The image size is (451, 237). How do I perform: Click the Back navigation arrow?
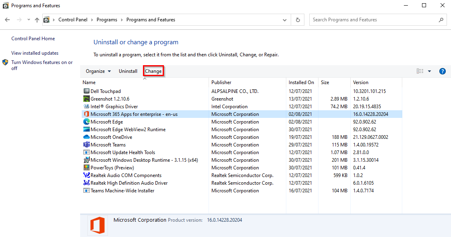click(x=8, y=20)
